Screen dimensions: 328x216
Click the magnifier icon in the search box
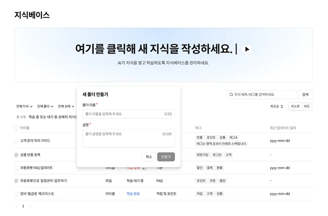pos(231,95)
